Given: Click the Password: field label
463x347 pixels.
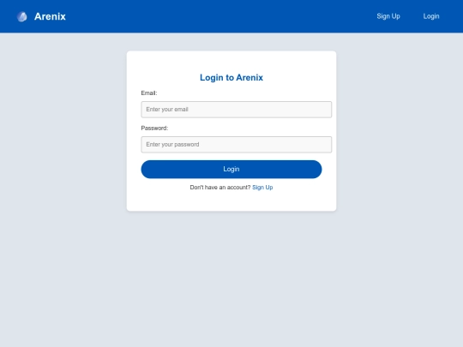Looking at the screenshot, I should 154,128.
